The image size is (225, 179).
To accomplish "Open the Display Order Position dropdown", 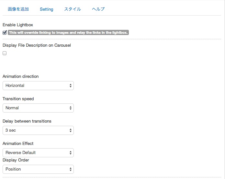I will (38, 169).
